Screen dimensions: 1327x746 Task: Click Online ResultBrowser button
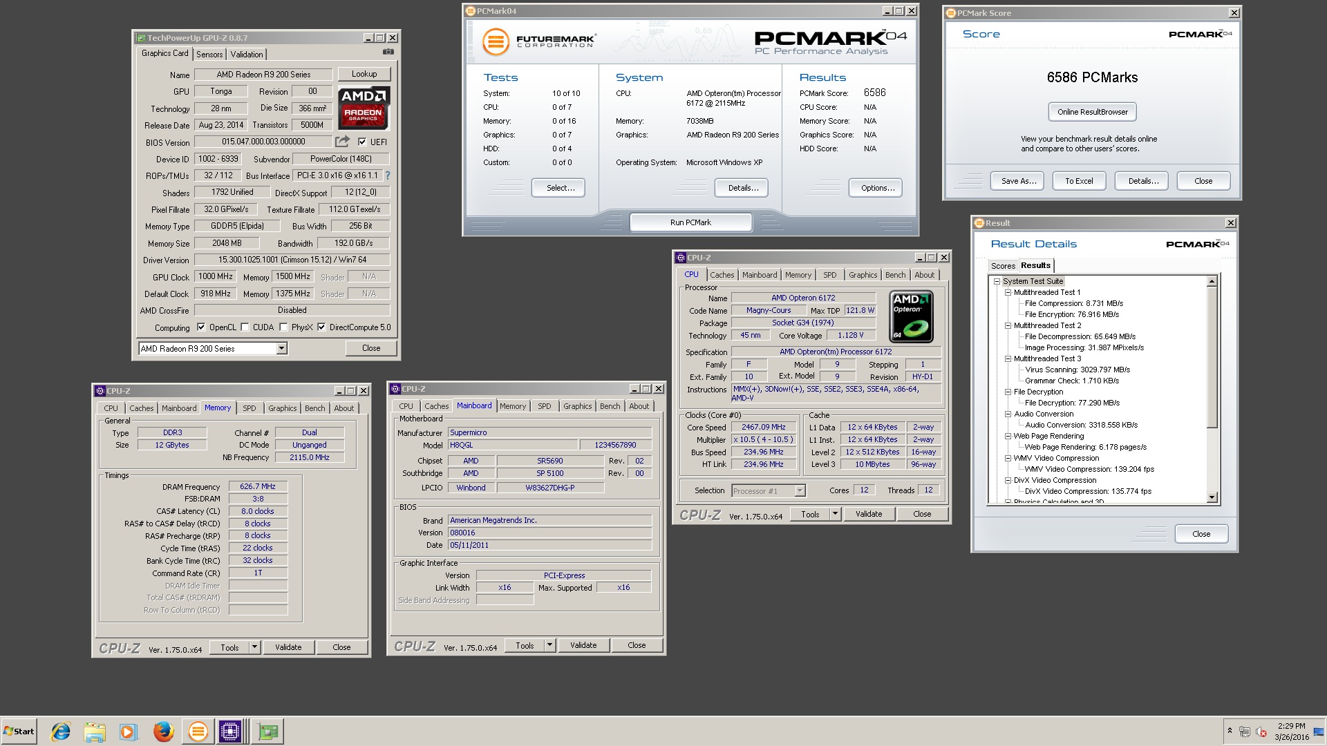pyautogui.click(x=1092, y=112)
